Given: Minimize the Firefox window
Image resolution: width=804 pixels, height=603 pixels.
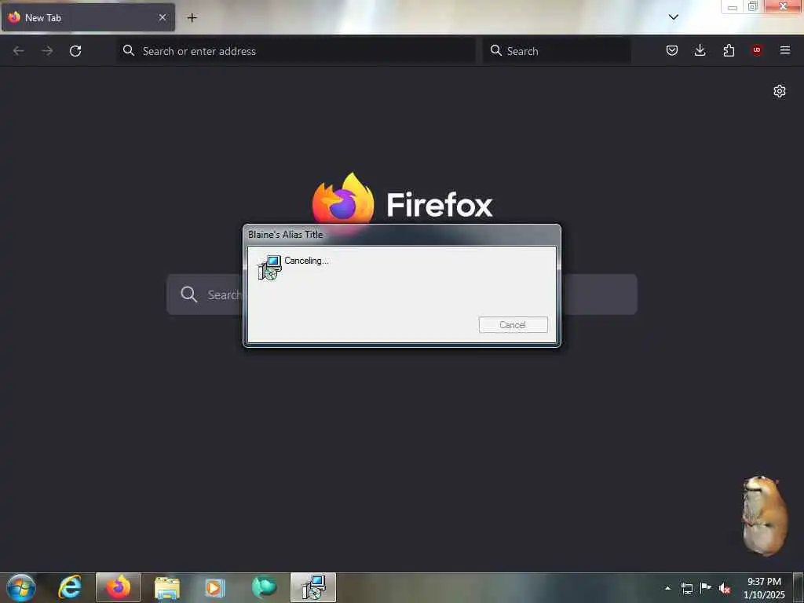Looking at the screenshot, I should click(x=733, y=6).
